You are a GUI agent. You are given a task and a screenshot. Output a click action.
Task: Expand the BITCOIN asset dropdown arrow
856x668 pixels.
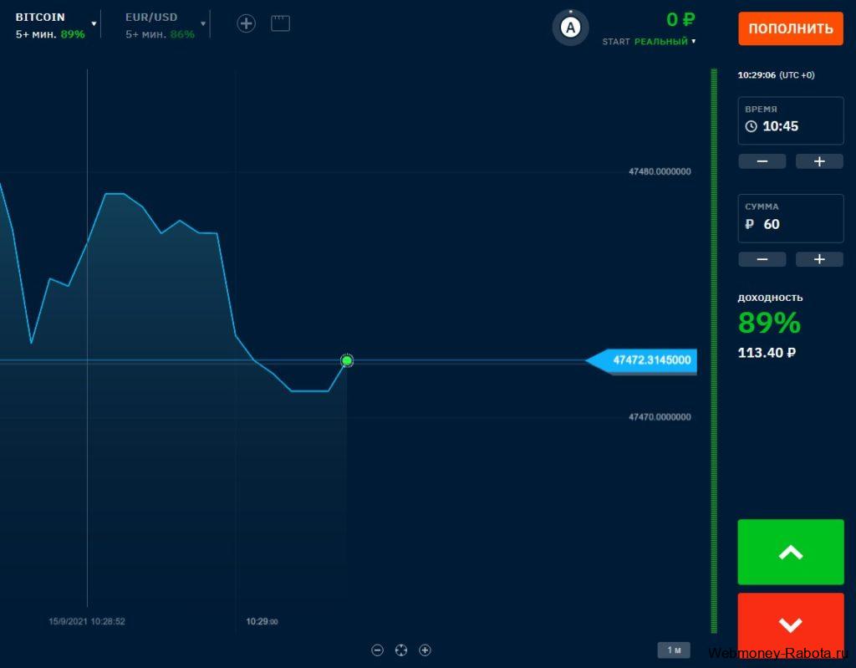click(x=94, y=24)
